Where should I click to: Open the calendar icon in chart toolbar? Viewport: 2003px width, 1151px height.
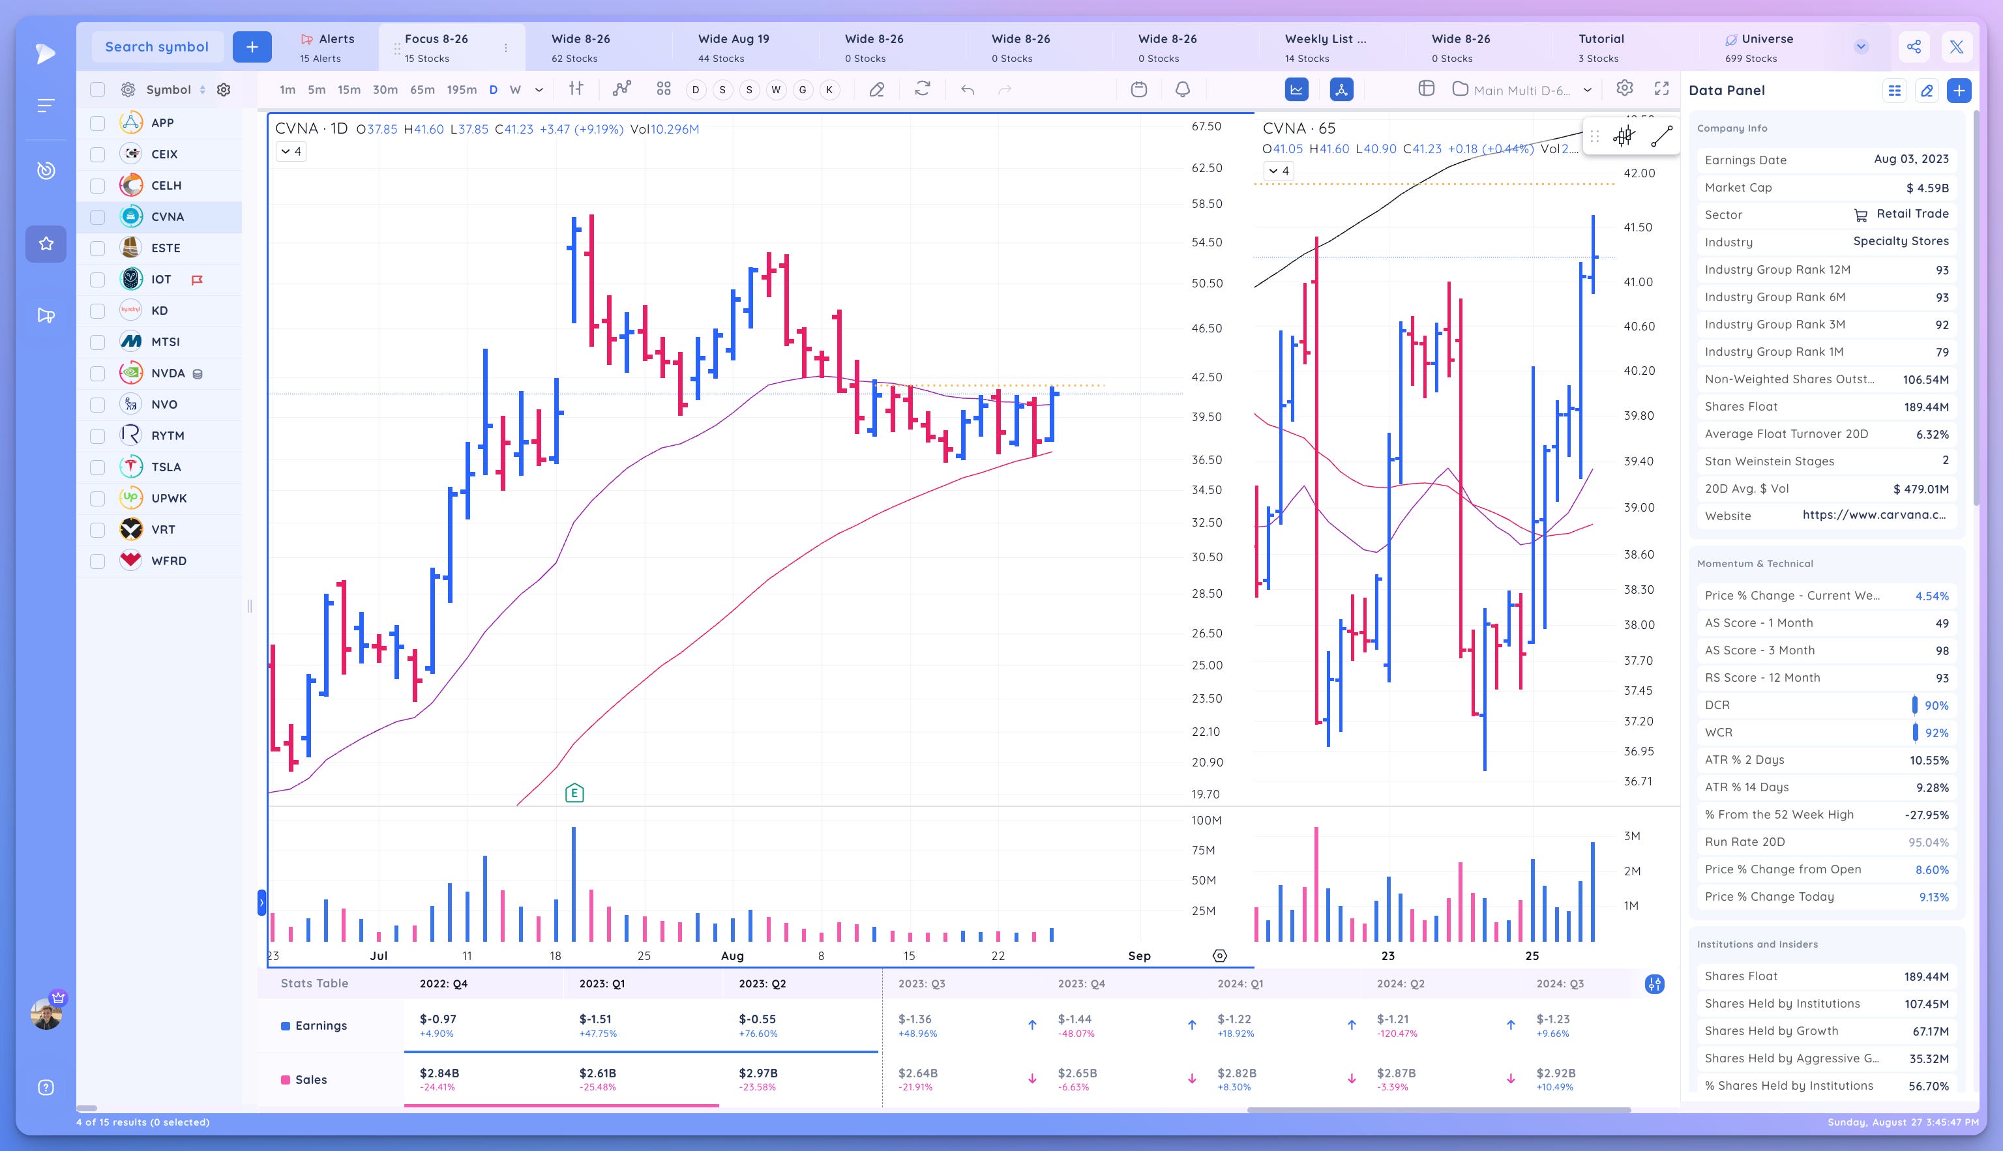click(x=1138, y=89)
